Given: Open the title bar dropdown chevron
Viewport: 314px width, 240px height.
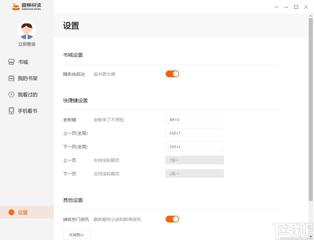Looking at the screenshot, I should point(276,7).
